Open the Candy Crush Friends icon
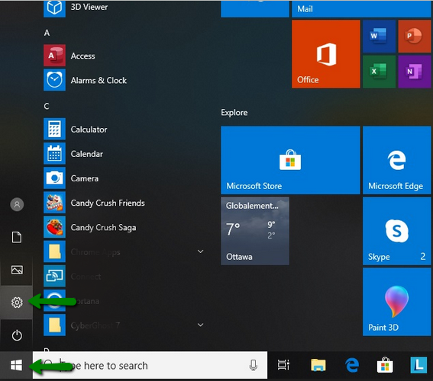This screenshot has height=381, width=433. click(x=54, y=203)
